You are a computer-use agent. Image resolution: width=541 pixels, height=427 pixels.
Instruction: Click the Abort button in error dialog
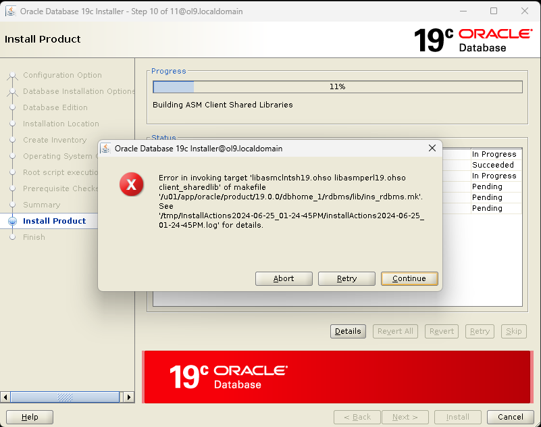click(284, 278)
